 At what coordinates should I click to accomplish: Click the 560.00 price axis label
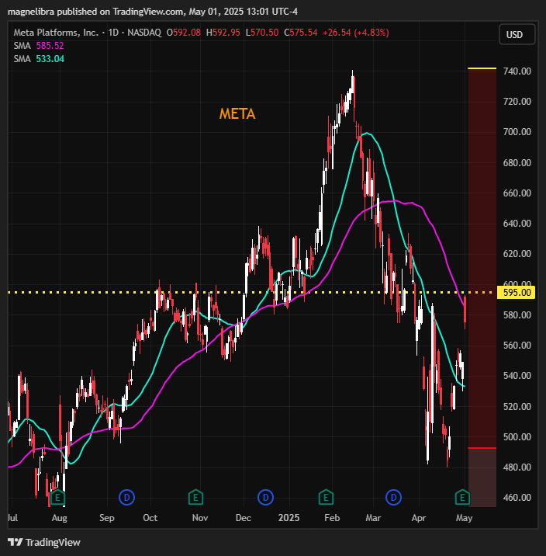pos(517,346)
